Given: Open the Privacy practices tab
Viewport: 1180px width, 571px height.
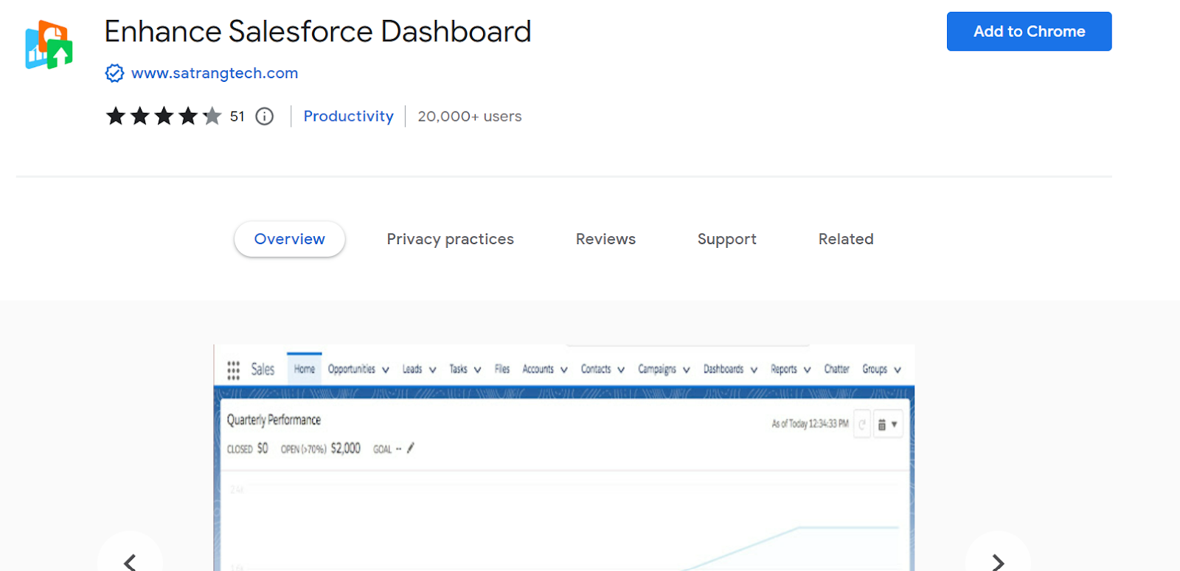Looking at the screenshot, I should click(x=450, y=239).
